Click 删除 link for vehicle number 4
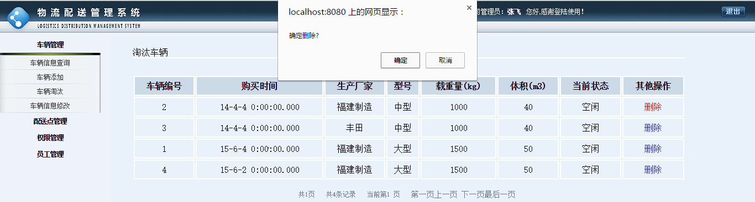 pyautogui.click(x=653, y=170)
